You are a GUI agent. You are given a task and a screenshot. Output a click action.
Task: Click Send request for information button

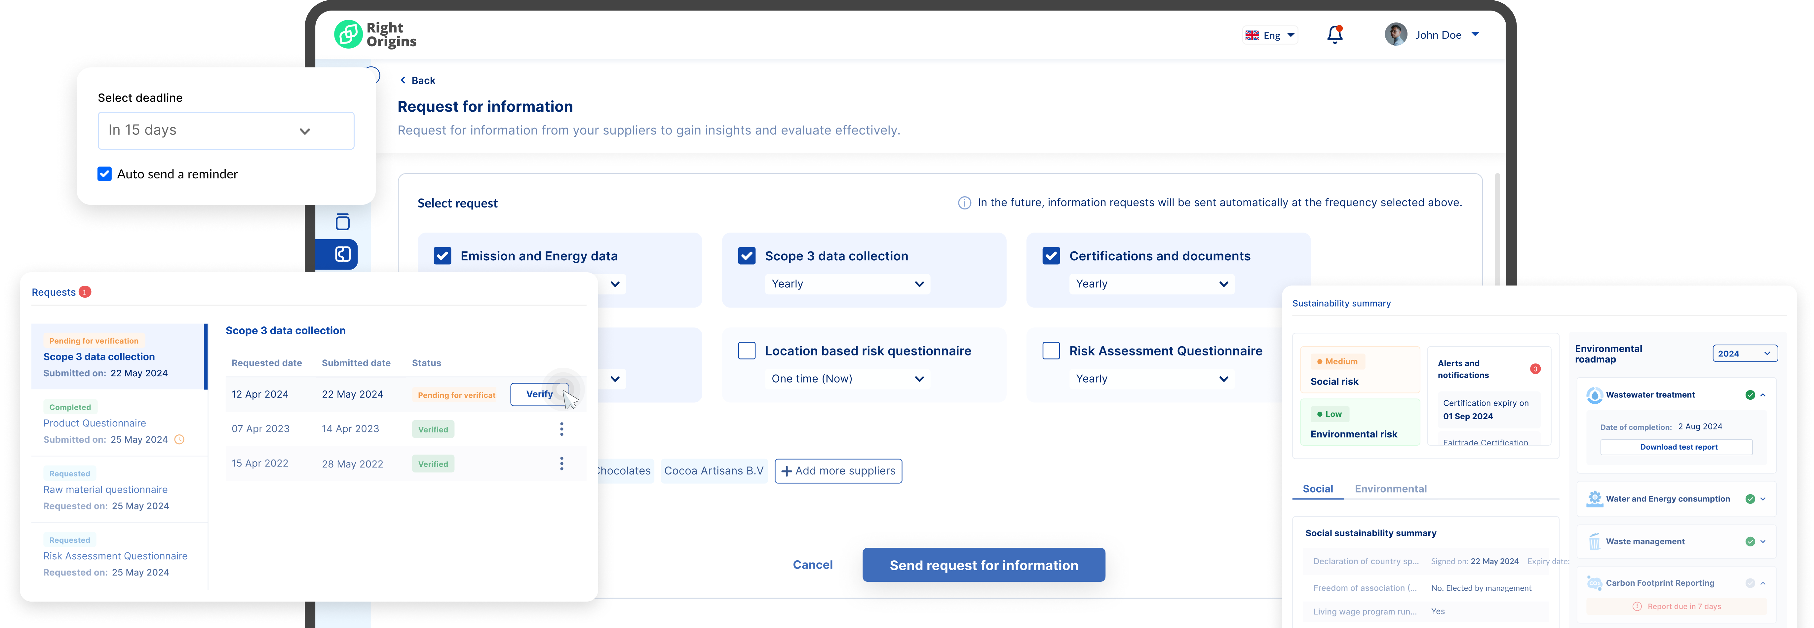pyautogui.click(x=983, y=565)
